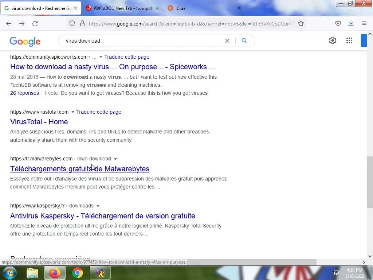Translate the spiceworks page via Traduire link
Viewport: 373px width, 280px height.
pyautogui.click(x=127, y=57)
